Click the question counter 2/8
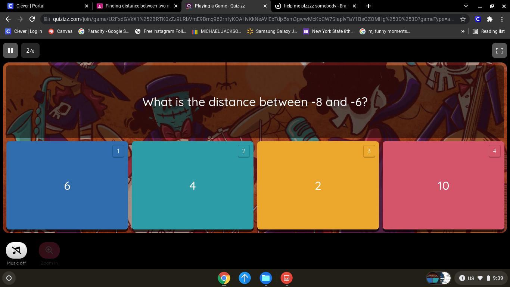The height and width of the screenshot is (287, 510). point(30,50)
